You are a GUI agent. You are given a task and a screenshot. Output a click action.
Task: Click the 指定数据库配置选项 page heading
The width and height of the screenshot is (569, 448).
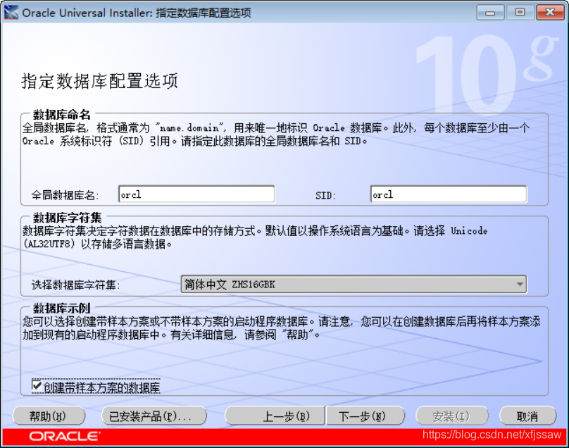100,81
